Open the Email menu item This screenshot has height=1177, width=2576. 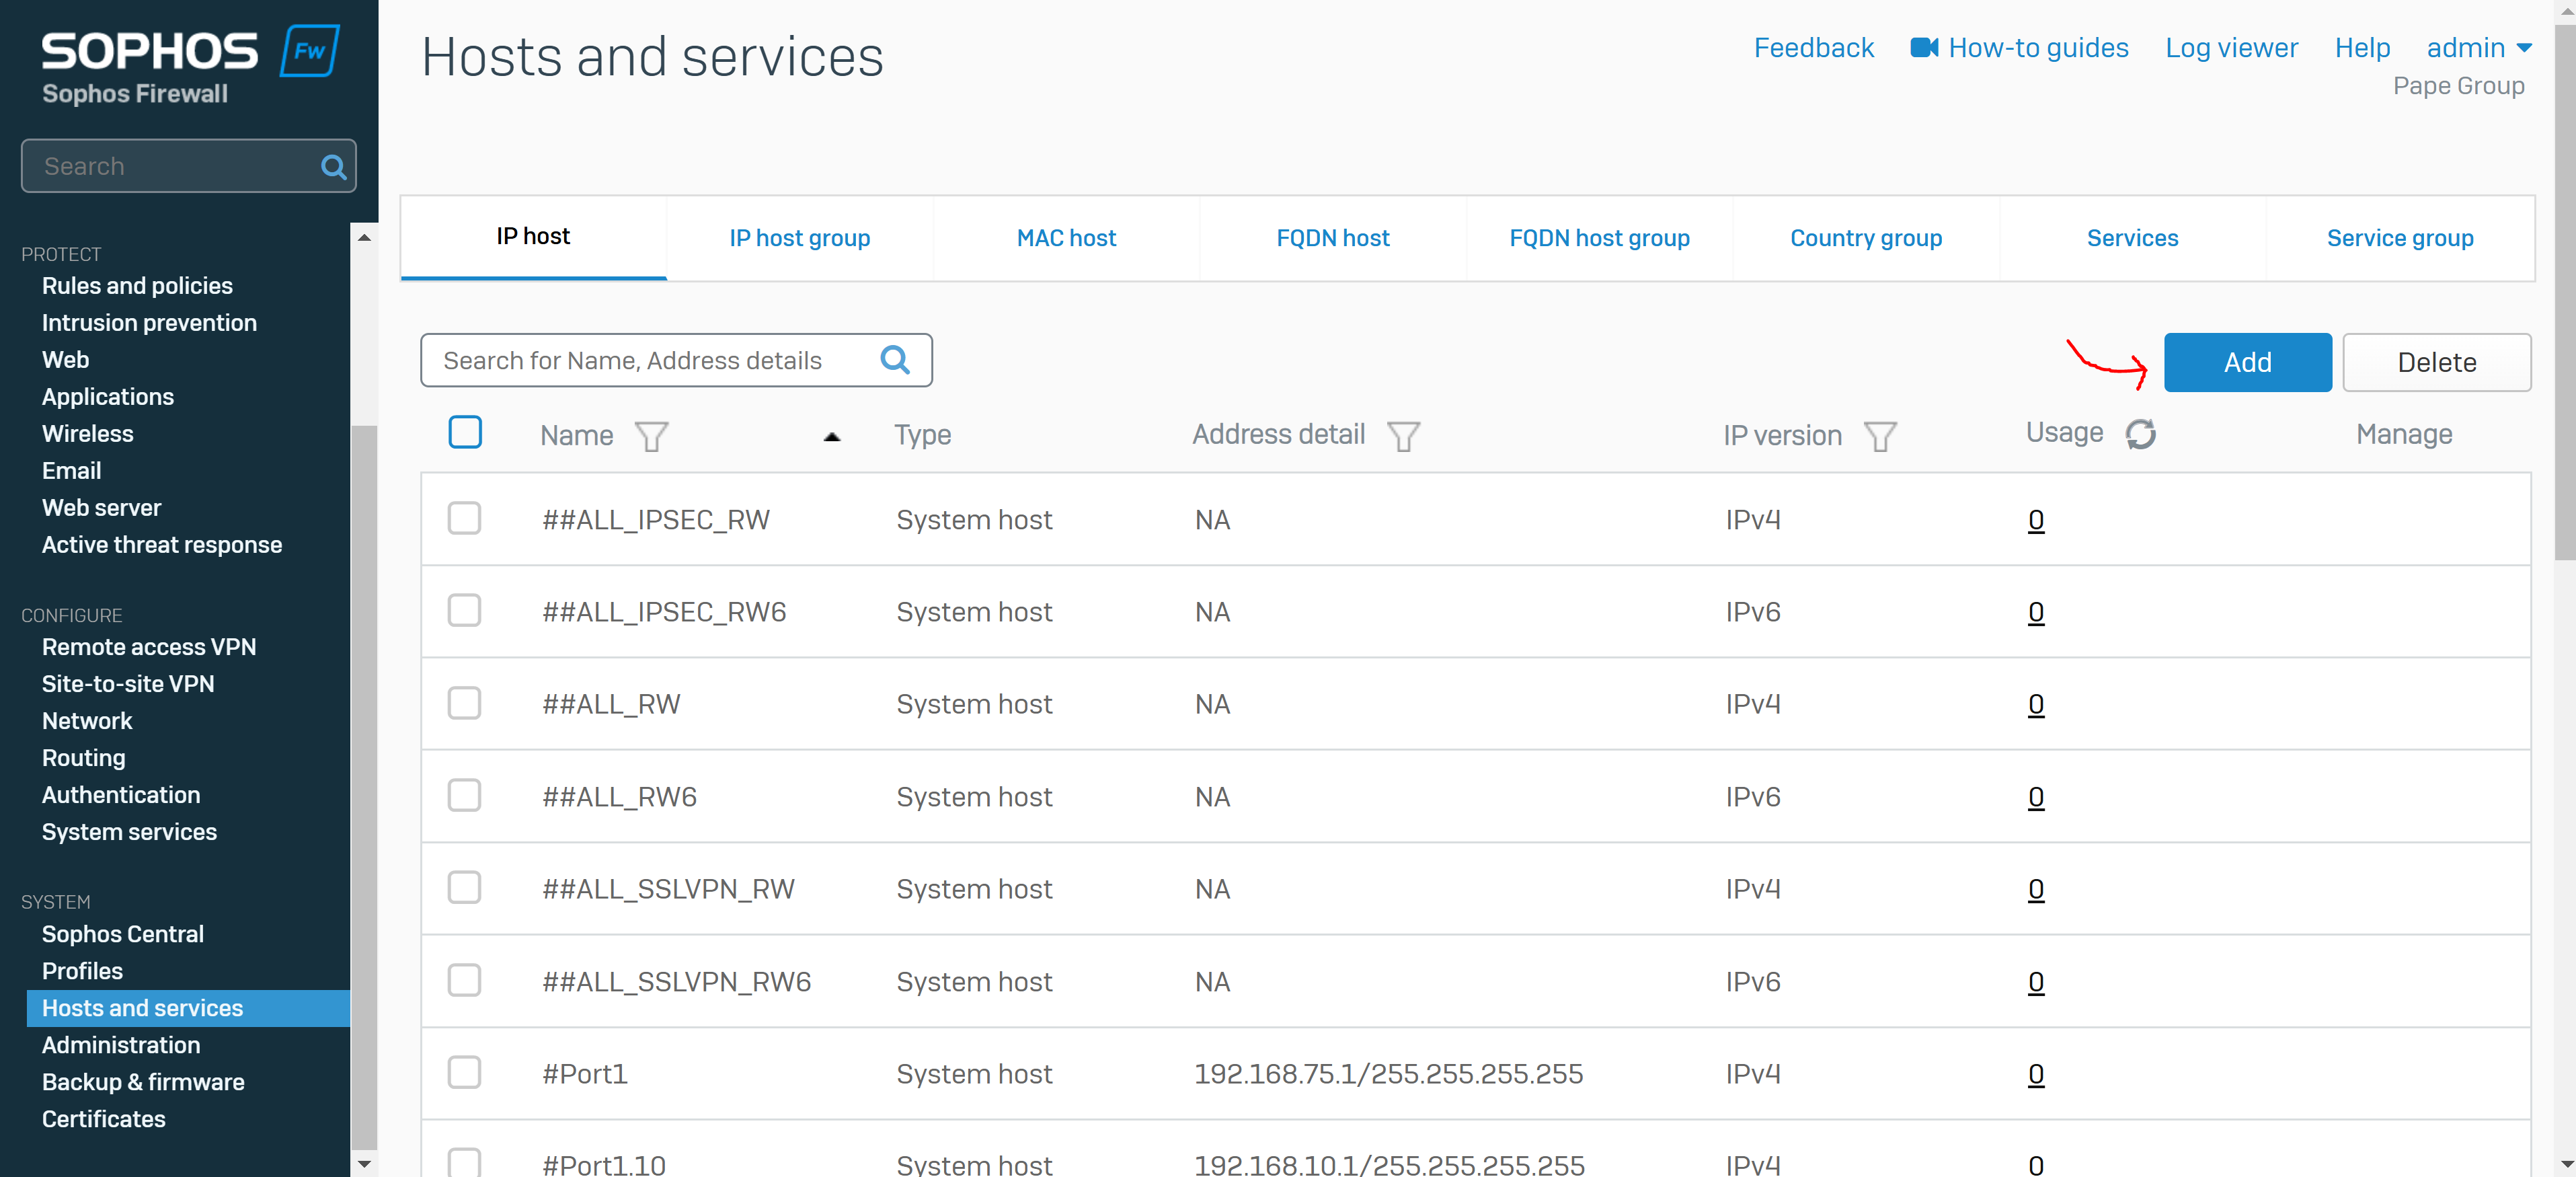[x=71, y=471]
